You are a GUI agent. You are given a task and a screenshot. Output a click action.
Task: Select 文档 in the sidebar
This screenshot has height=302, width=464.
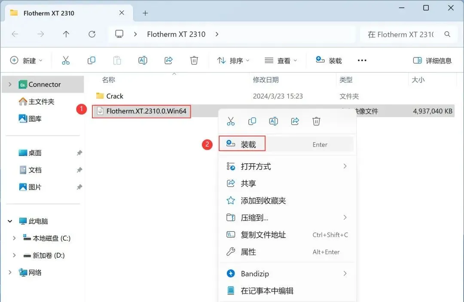(x=30, y=170)
